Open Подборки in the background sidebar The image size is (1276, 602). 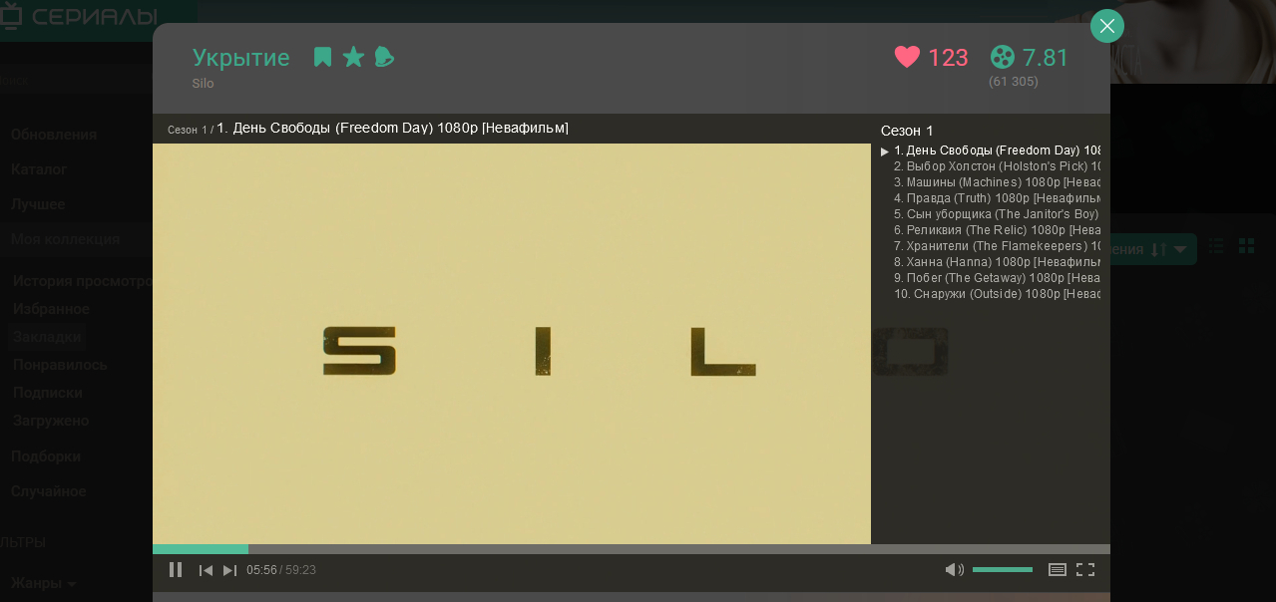point(45,456)
